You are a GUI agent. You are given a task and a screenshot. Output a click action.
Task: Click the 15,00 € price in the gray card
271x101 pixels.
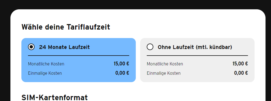coord(240,64)
